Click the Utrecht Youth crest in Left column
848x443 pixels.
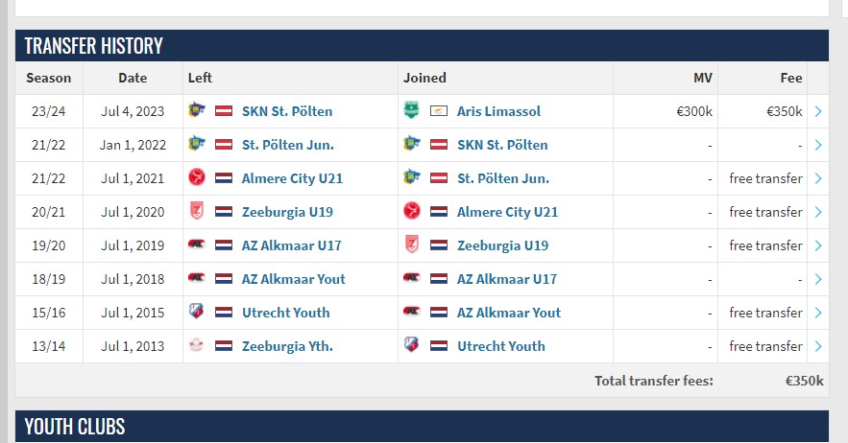pos(196,312)
